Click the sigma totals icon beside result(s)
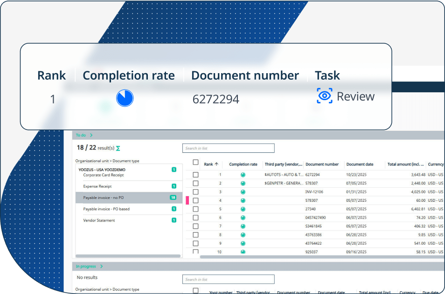The height and width of the screenshot is (294, 445). pyautogui.click(x=118, y=148)
